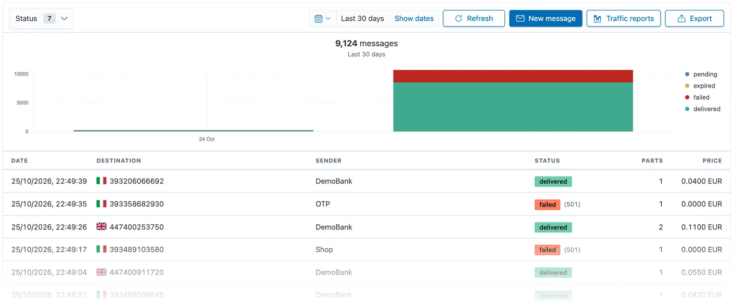
Task: Toggle the pending legend dot
Action: pyautogui.click(x=687, y=74)
